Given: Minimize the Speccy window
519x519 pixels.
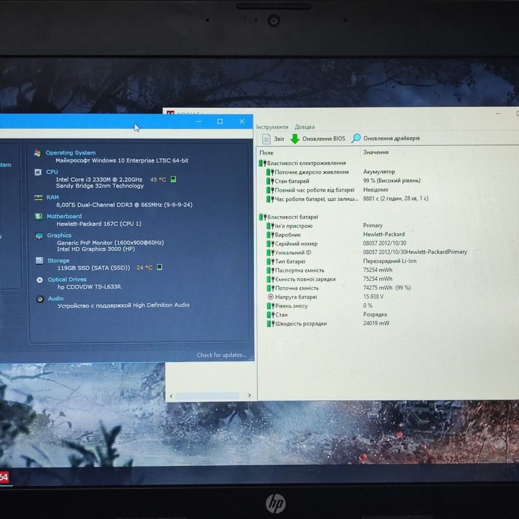Looking at the screenshot, I should (198, 122).
